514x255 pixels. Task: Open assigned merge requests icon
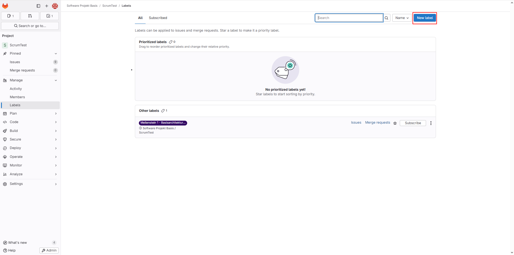coord(30,16)
